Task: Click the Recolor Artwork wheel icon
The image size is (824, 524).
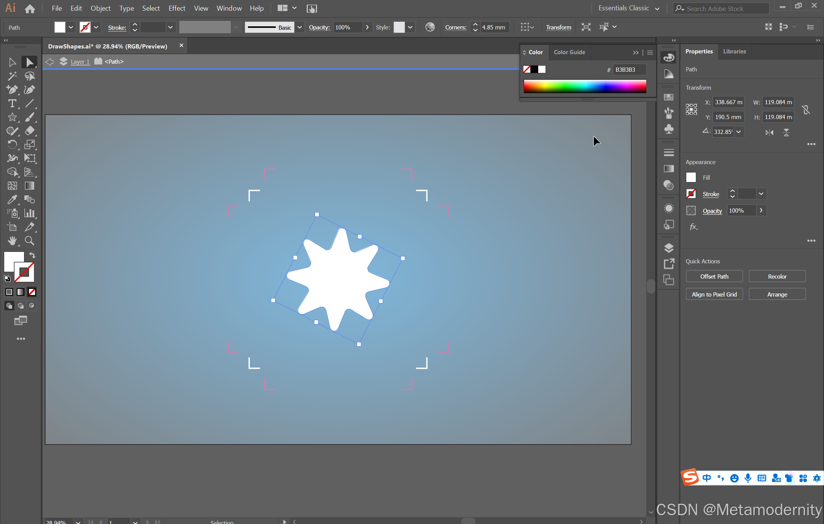Action: [430, 27]
